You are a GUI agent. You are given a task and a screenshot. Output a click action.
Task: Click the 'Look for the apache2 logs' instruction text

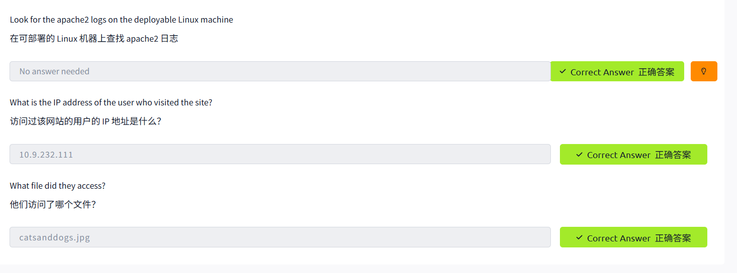(121, 20)
